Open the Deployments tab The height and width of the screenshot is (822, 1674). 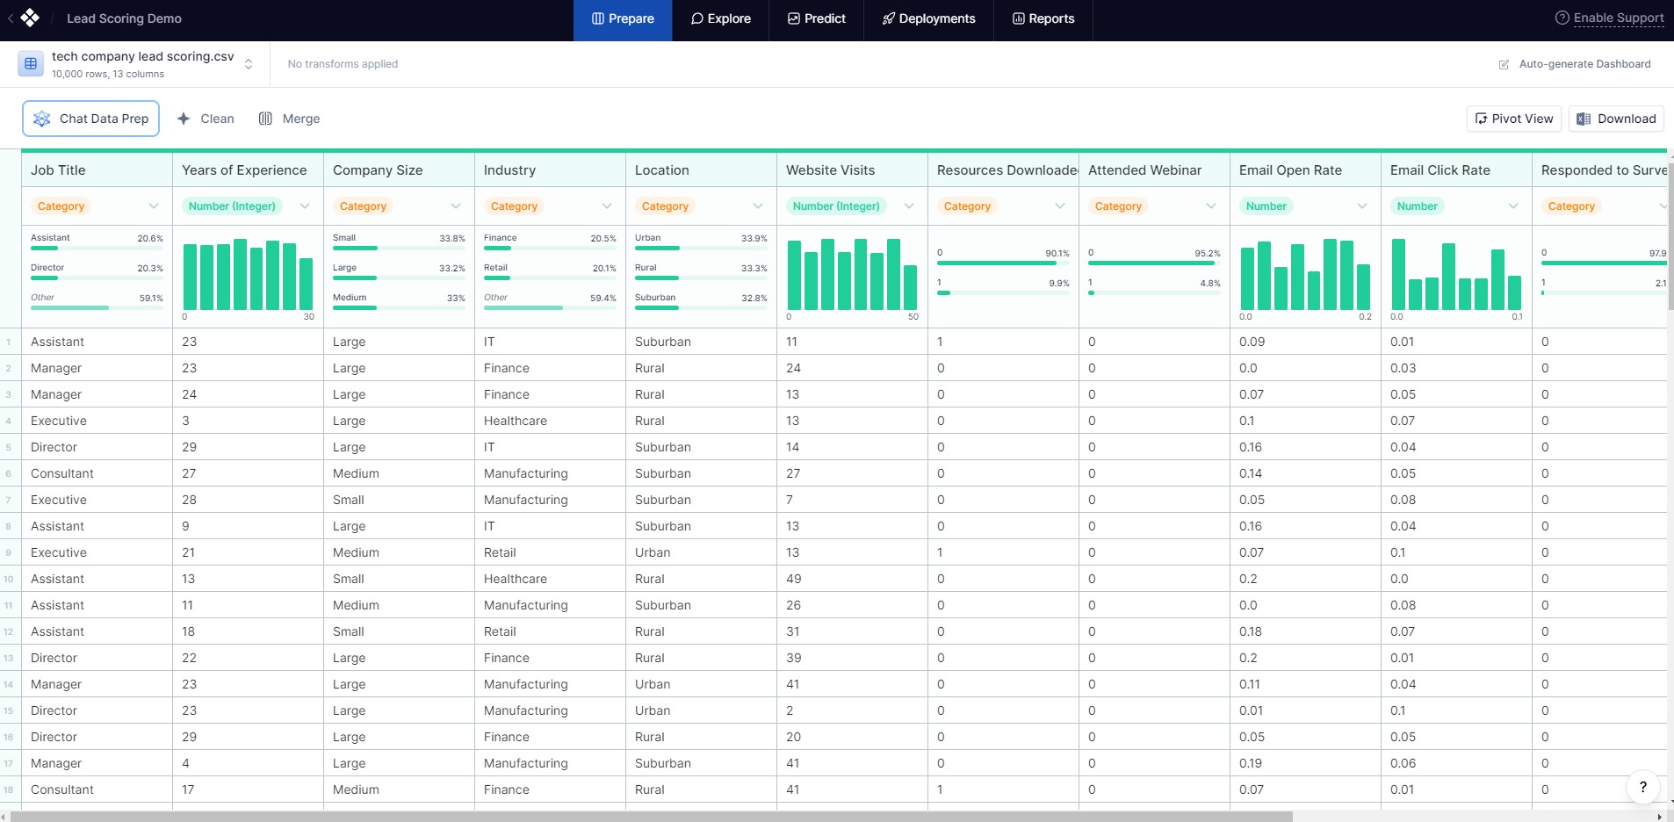928,19
